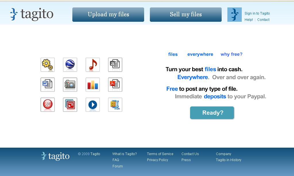Open What is Tagito? footer link
The width and height of the screenshot is (294, 176).
[125, 154]
